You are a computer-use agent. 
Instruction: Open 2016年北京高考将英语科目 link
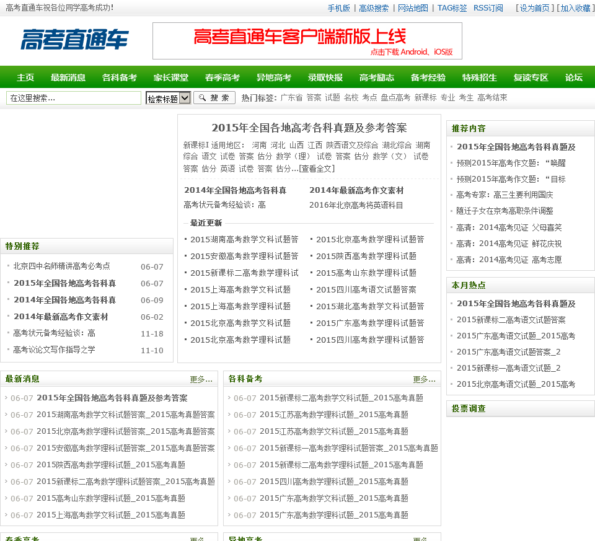pyautogui.click(x=356, y=205)
